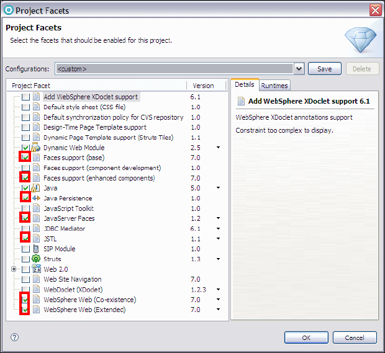Image resolution: width=385 pixels, height=353 pixels.
Task: Click the Project Facet column header
Action: 97,86
